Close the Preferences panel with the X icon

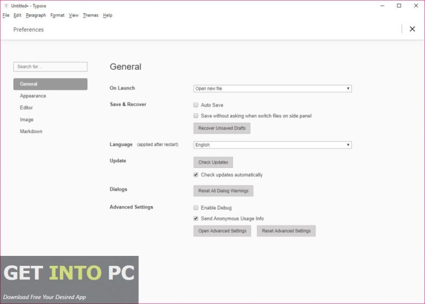[x=412, y=29]
